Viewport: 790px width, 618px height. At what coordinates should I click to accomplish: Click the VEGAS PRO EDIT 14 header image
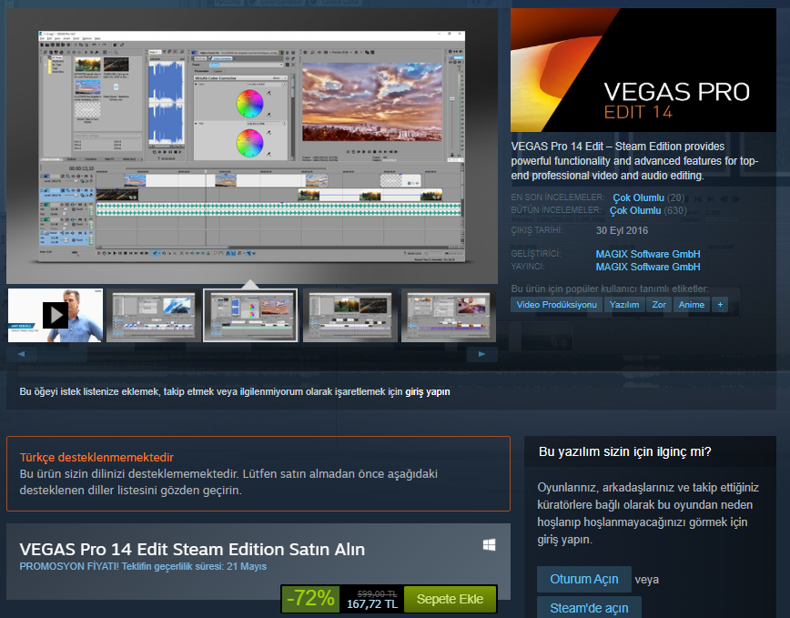643,70
